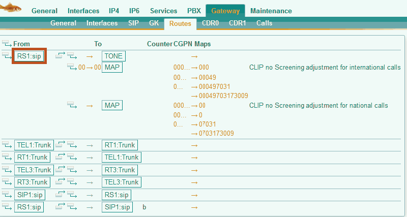Open the RT3:Trunk destination link

point(120,170)
